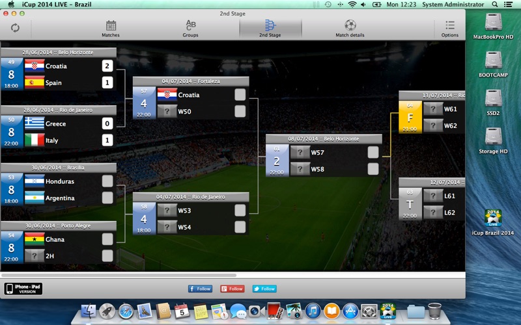Open BOOTCAMP drive on desktop

tap(493, 64)
